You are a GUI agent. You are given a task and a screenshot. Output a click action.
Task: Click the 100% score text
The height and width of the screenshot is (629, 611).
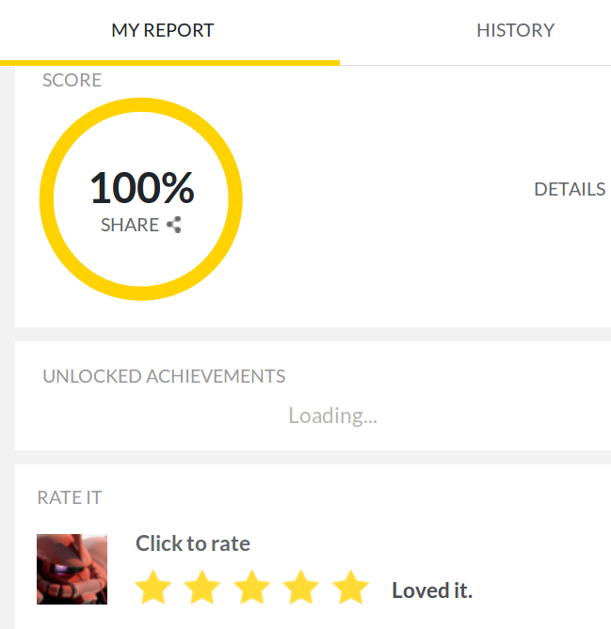tap(142, 188)
